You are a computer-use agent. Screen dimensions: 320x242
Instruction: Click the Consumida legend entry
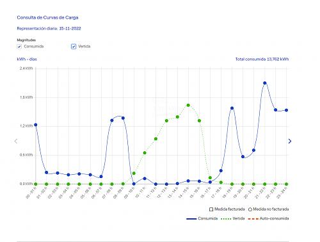click(x=202, y=218)
